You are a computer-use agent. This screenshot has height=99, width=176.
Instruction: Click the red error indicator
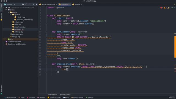click(161, 8)
